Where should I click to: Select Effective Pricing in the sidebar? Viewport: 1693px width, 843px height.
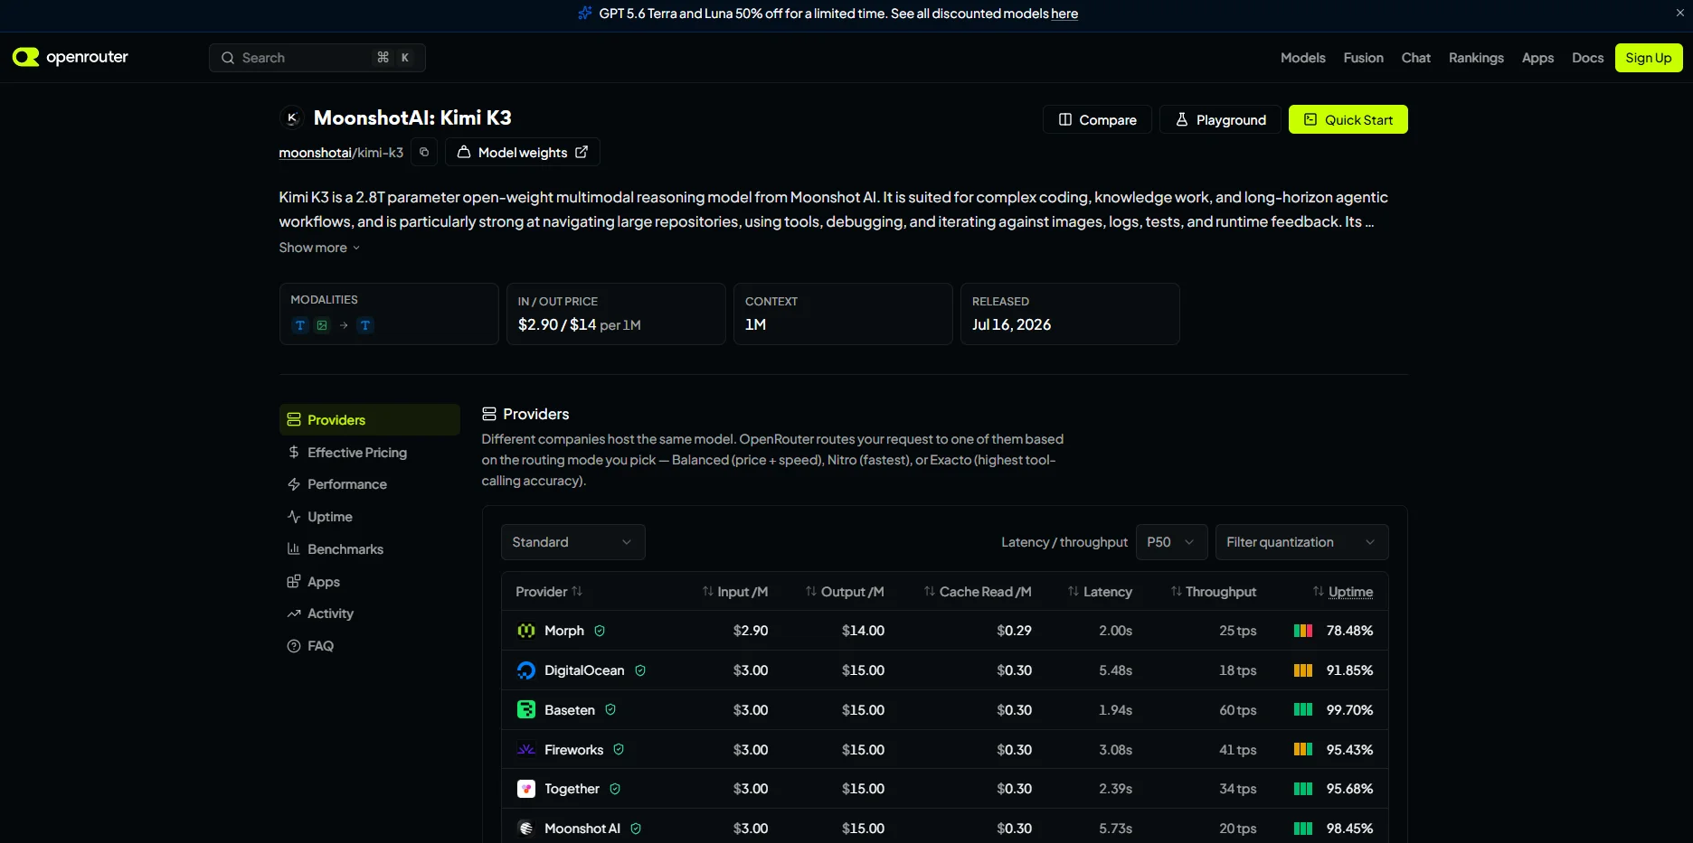pyautogui.click(x=369, y=452)
